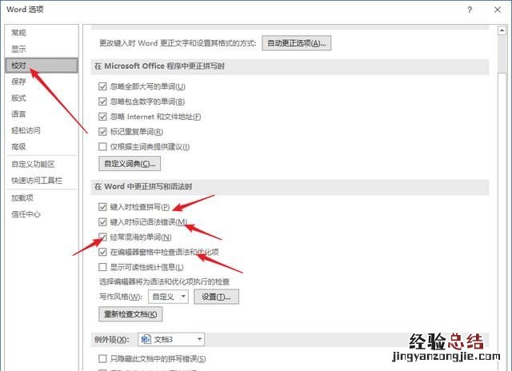Toggle 键入时检查拼写 checkbox
The height and width of the screenshot is (371, 512).
pyautogui.click(x=102, y=207)
